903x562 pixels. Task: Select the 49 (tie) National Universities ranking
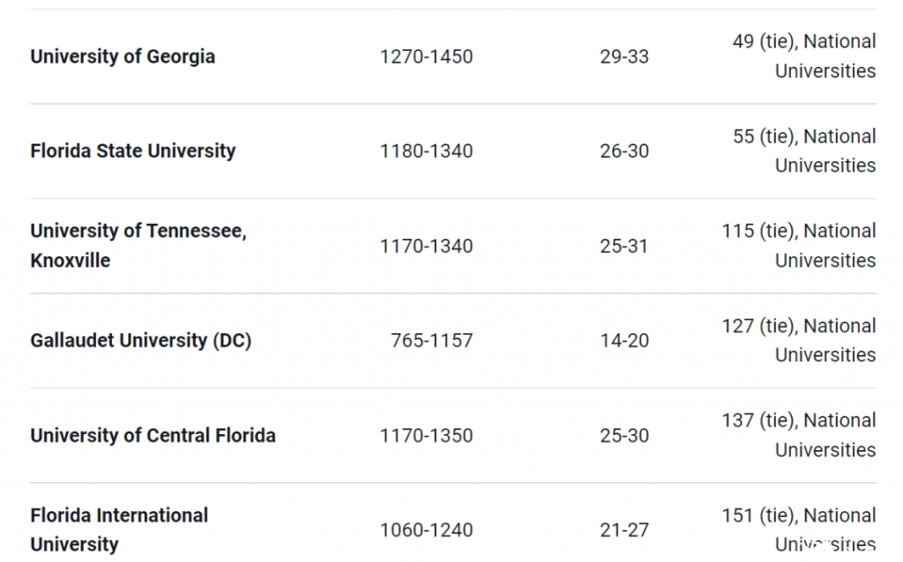coord(804,56)
